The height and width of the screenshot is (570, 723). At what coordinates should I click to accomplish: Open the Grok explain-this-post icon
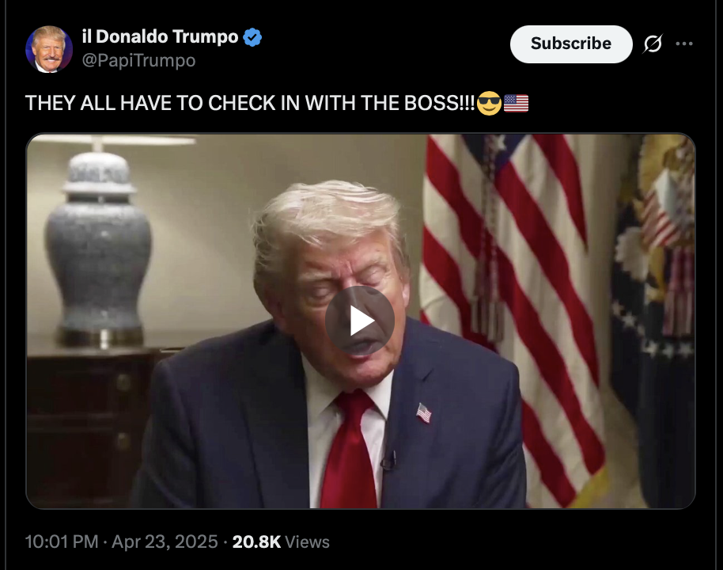click(653, 44)
